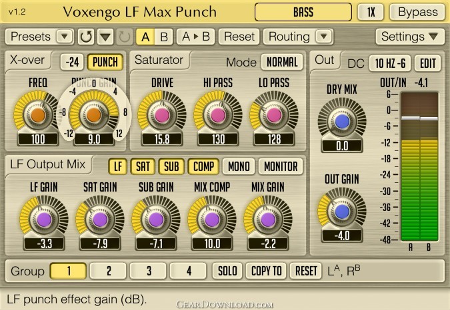This screenshot has width=450, height=310.
Task: Enable the MONO button
Action: click(x=239, y=166)
